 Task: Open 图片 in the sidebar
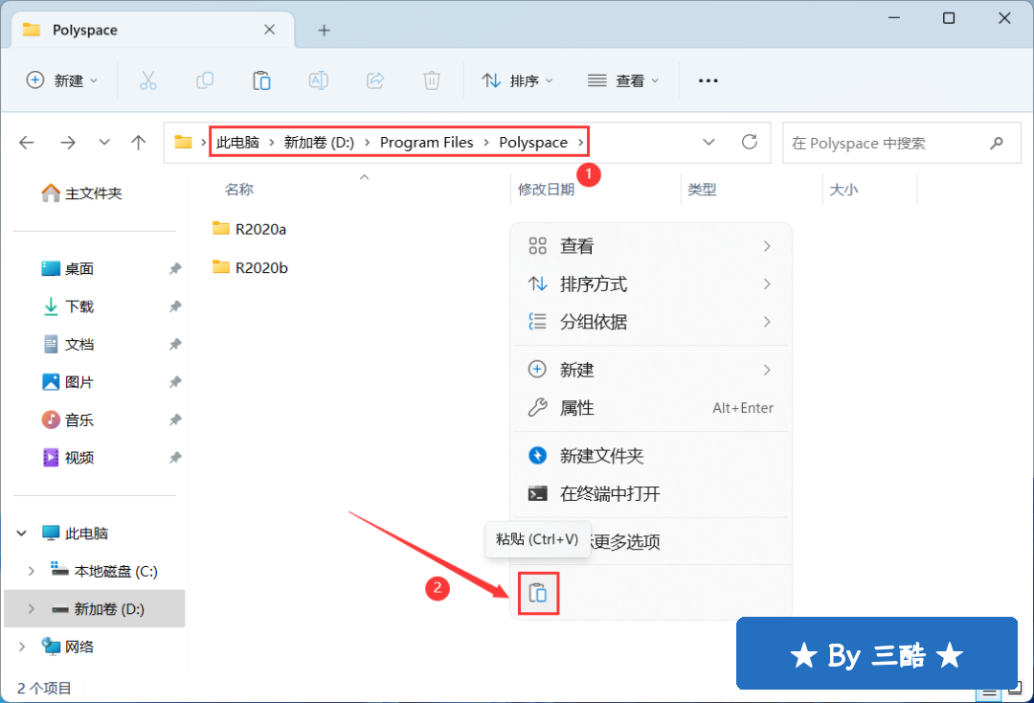tap(67, 382)
